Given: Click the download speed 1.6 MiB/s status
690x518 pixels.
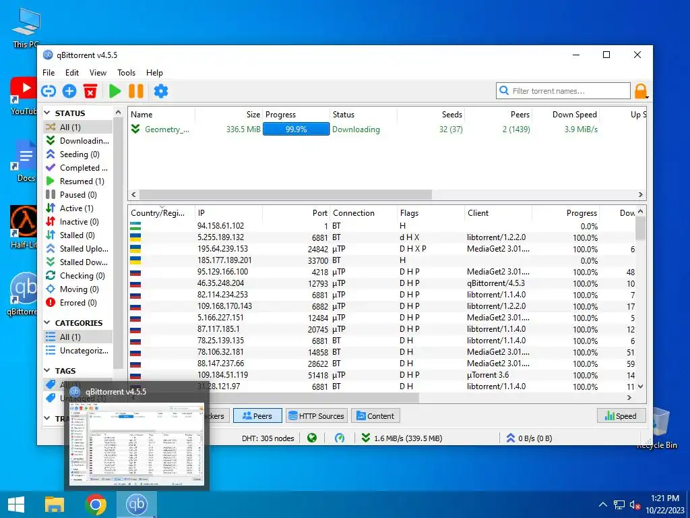Looking at the screenshot, I should coord(402,438).
